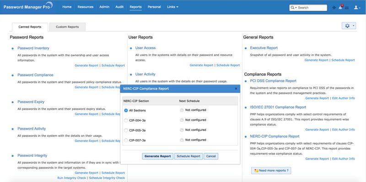Viewport: 366px width, 182px height.
Task: Open the Password Inventory report link
Action: (33, 48)
